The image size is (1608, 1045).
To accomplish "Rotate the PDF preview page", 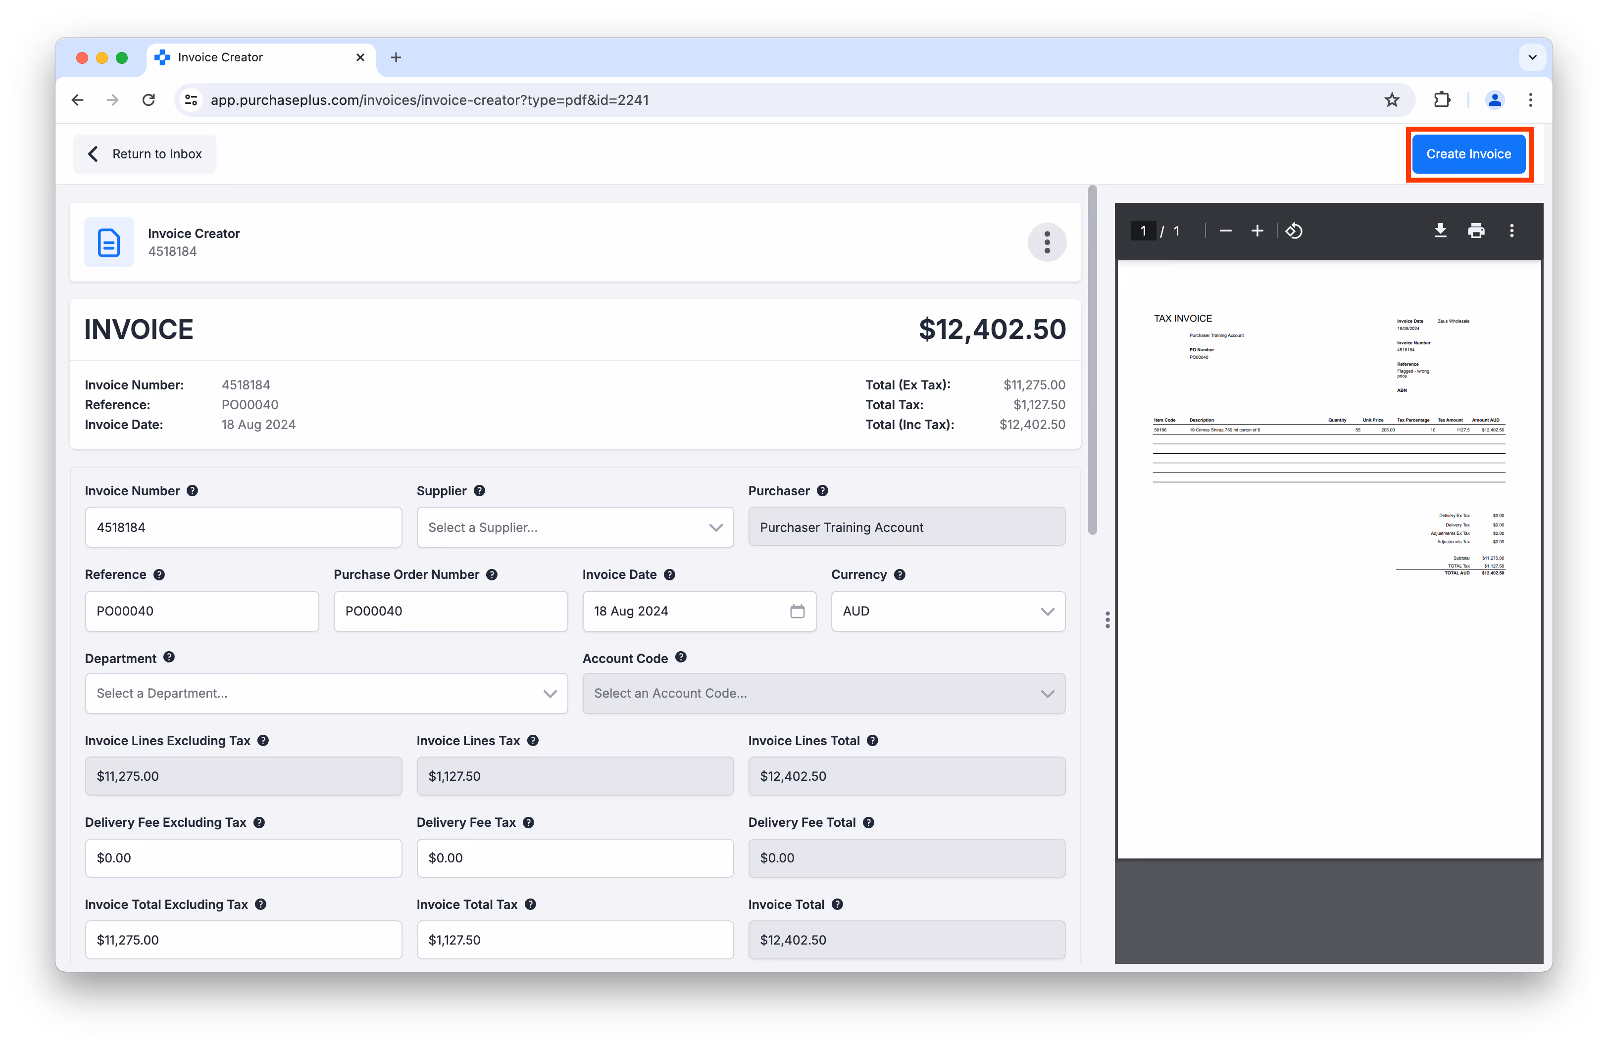I will coord(1295,231).
